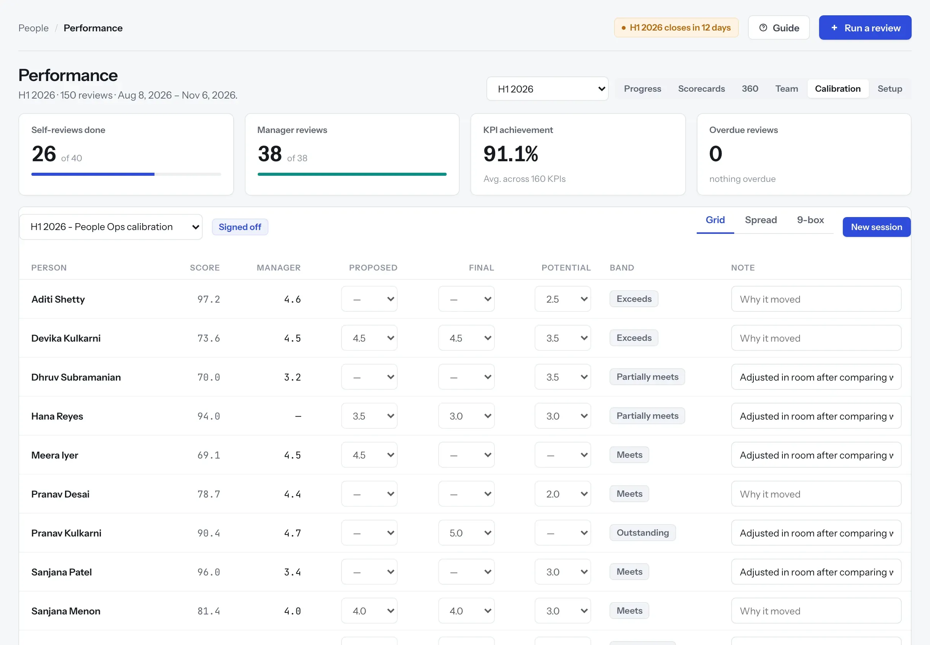Open Hana Reyes's Final rating dropdown

point(466,416)
